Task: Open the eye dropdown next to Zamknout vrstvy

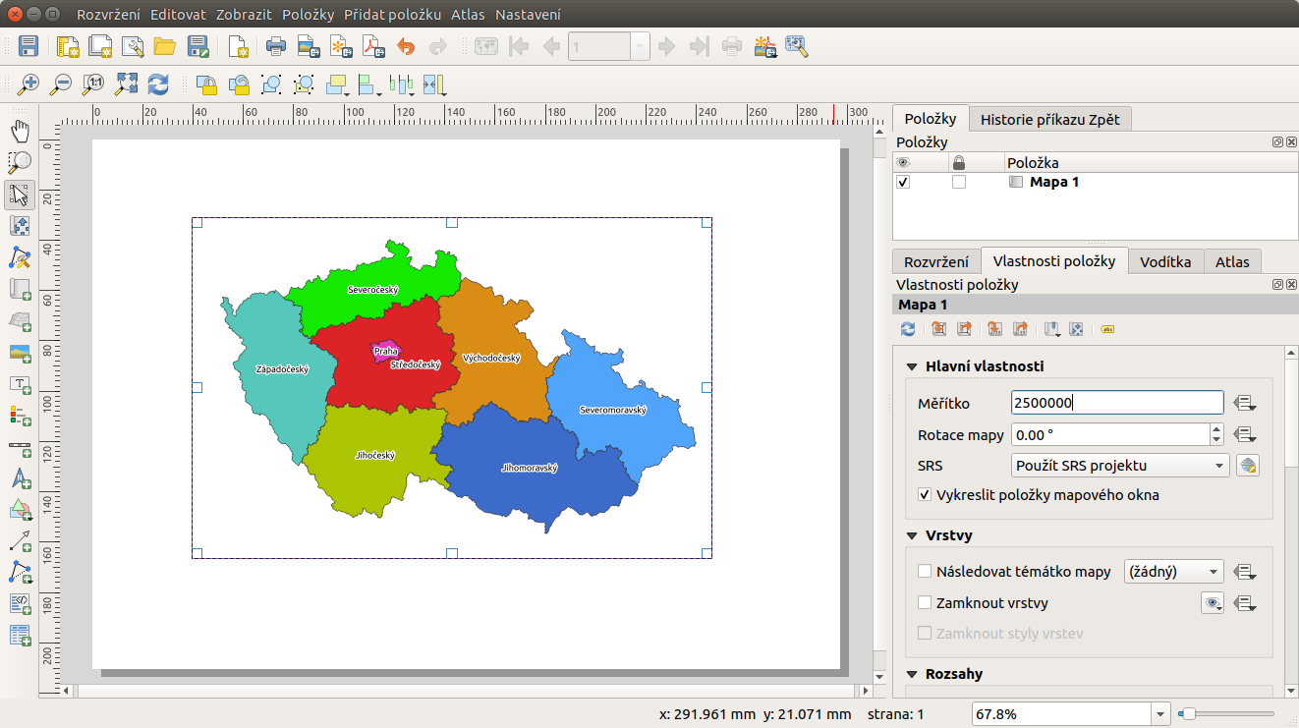Action: tap(1213, 603)
